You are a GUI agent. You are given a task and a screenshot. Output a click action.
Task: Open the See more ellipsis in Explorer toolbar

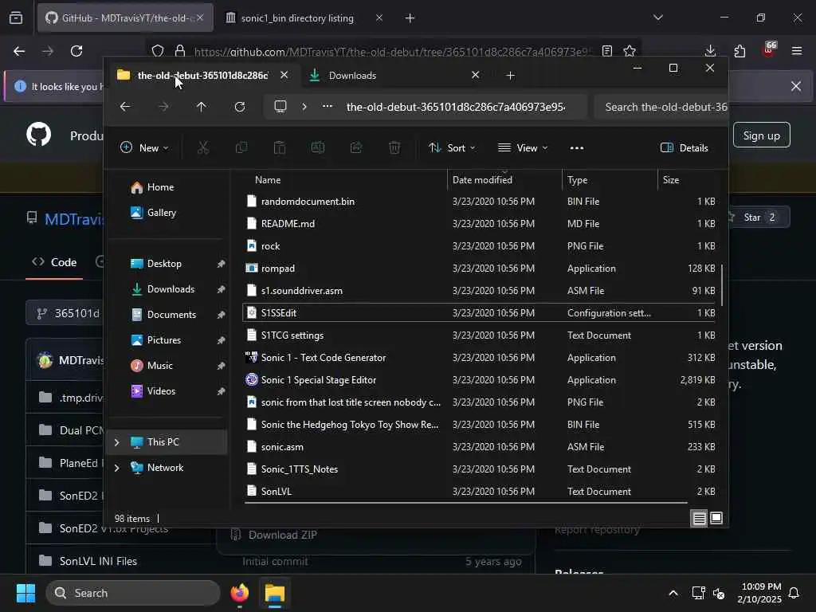577,147
